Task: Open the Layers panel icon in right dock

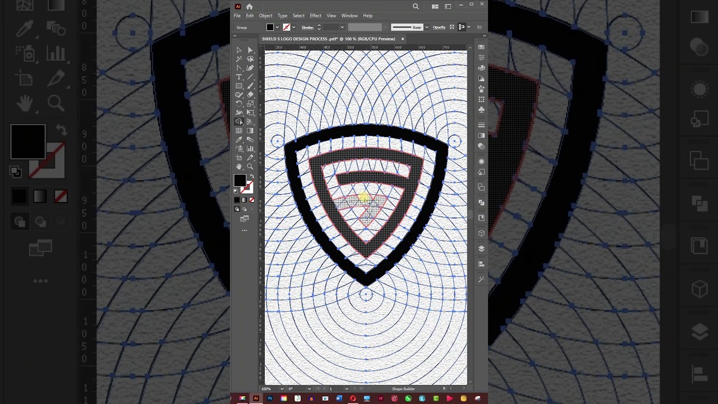Action: [x=481, y=249]
